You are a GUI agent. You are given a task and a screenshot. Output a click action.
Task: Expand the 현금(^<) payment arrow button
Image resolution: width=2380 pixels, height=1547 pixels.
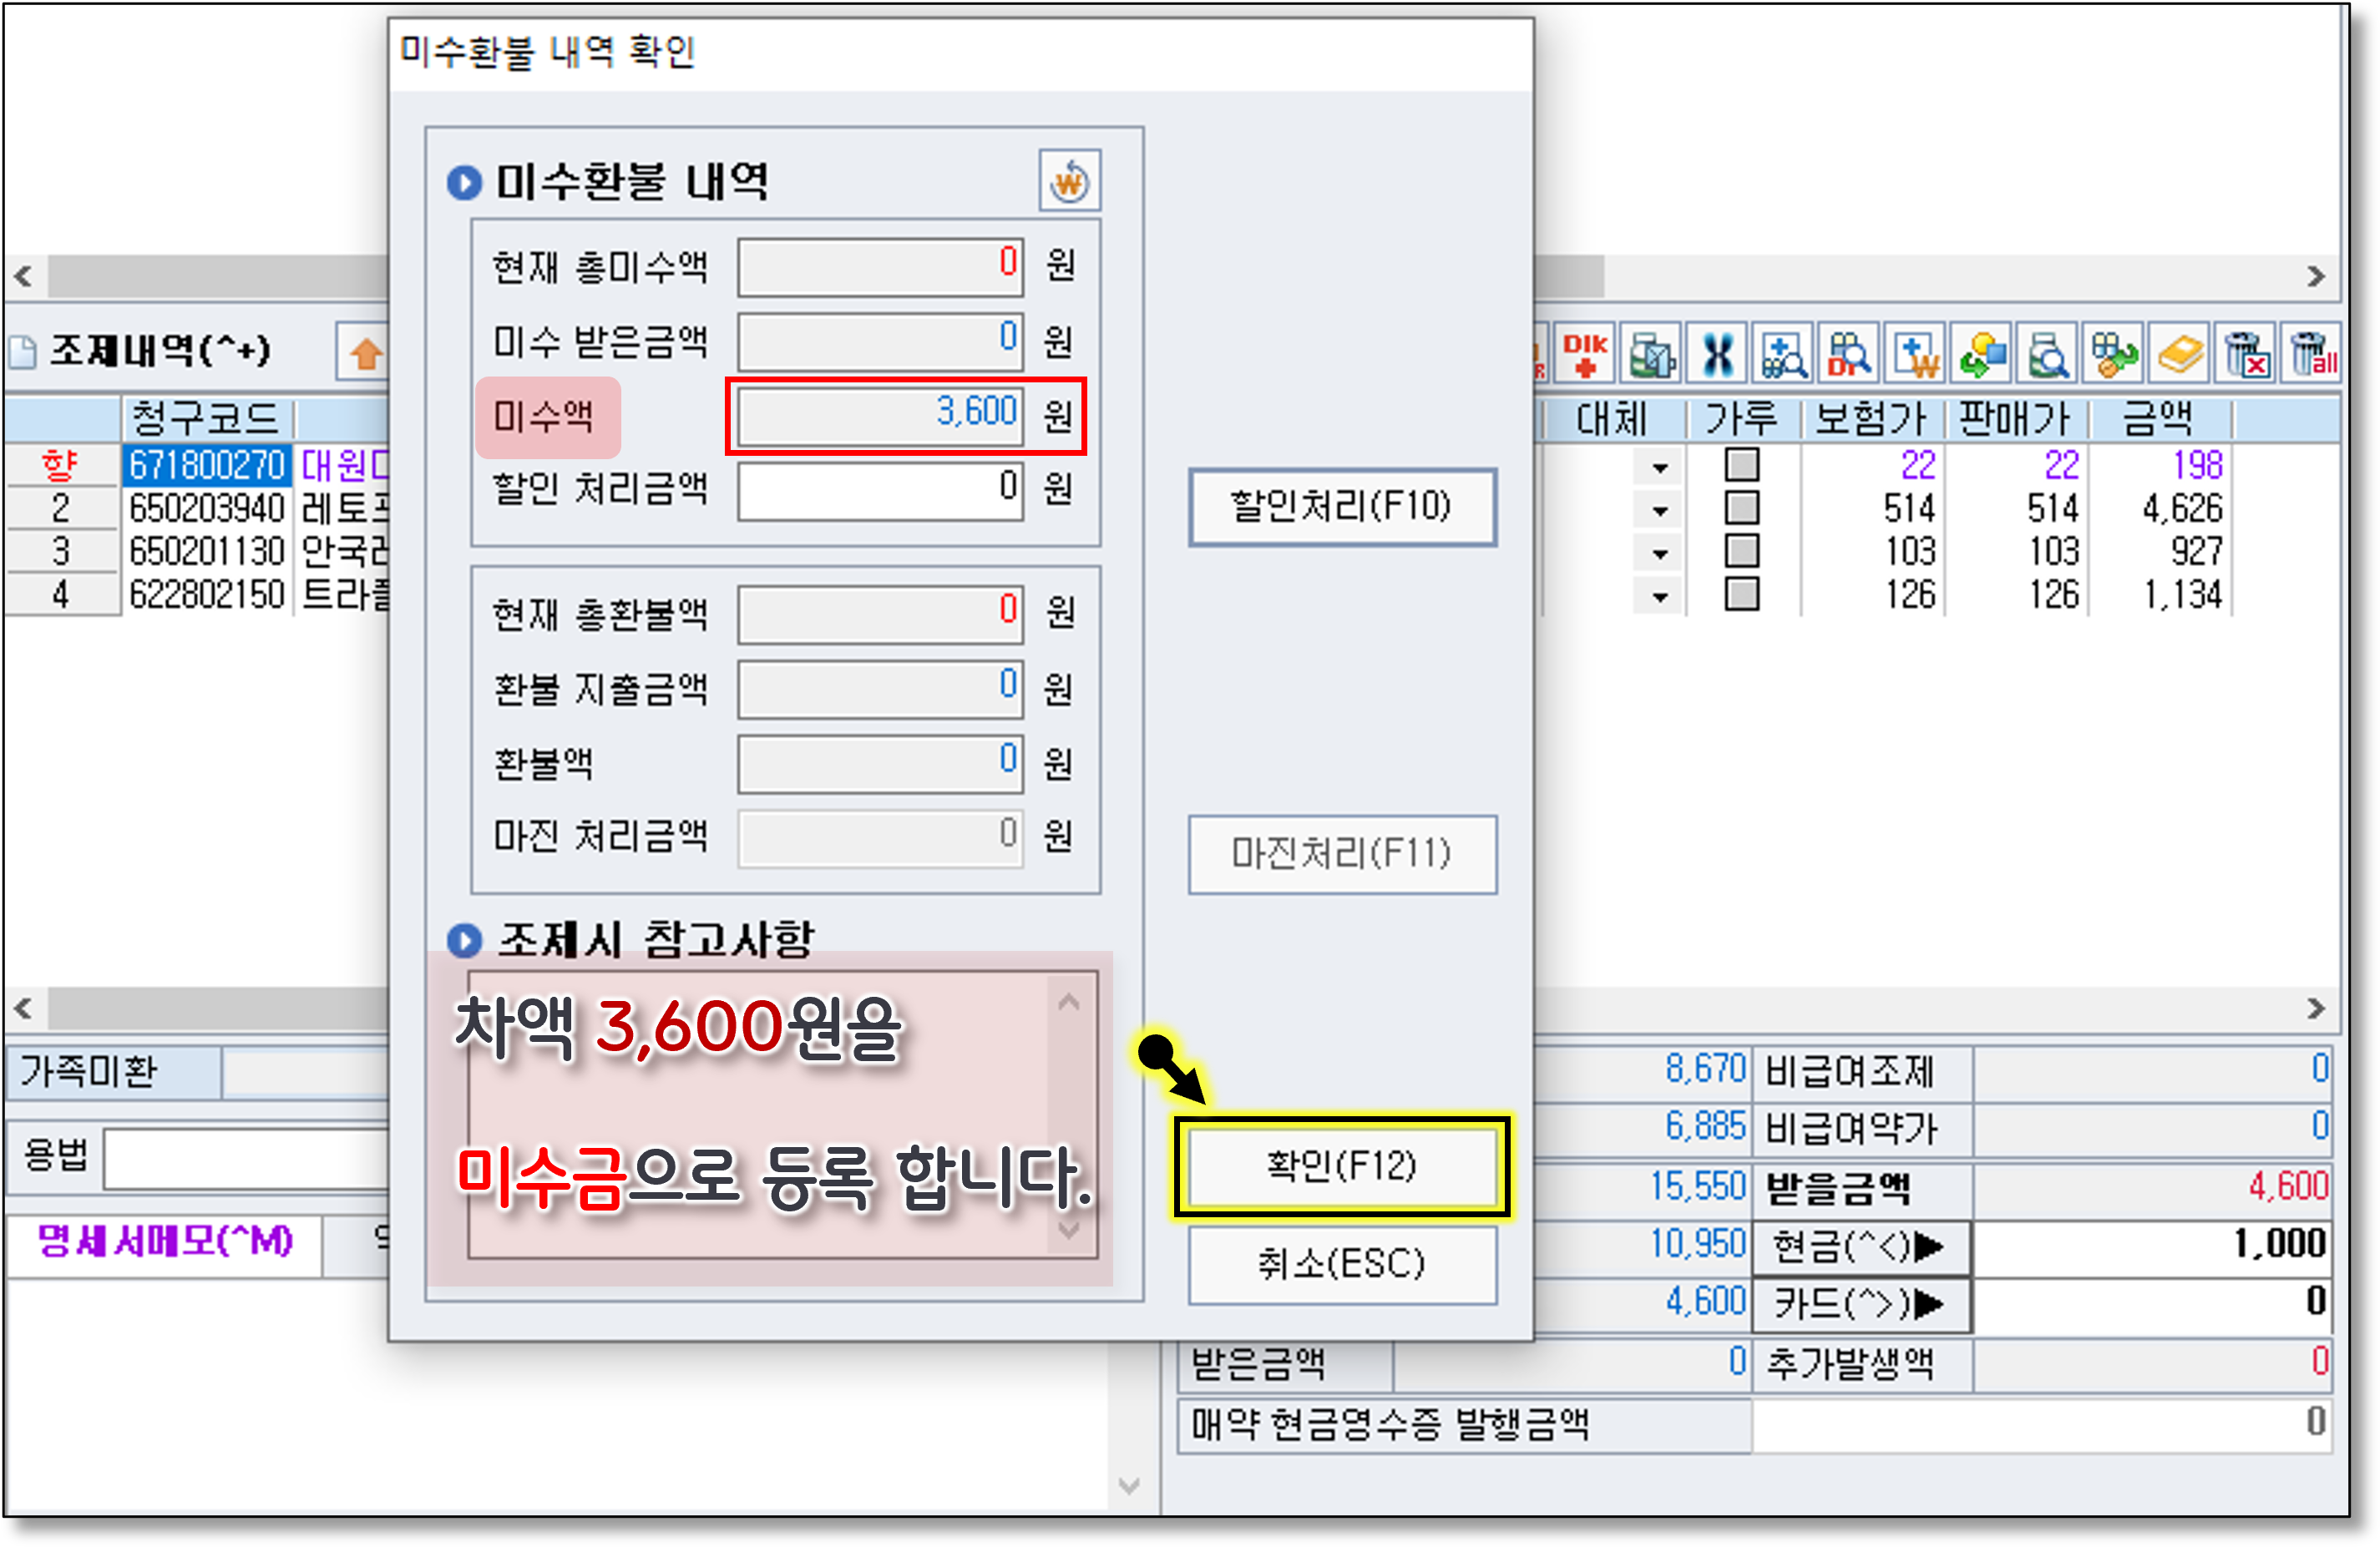click(x=1860, y=1247)
